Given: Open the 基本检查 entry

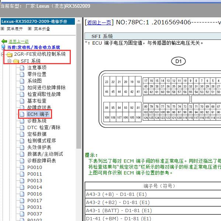Looking at the screenshot, I should (x=37, y=101).
